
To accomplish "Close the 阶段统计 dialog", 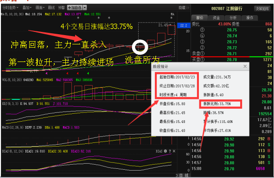I will (x=245, y=67).
